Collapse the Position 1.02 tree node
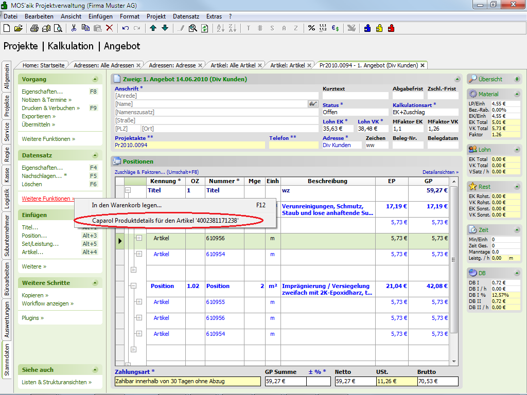 [133, 286]
